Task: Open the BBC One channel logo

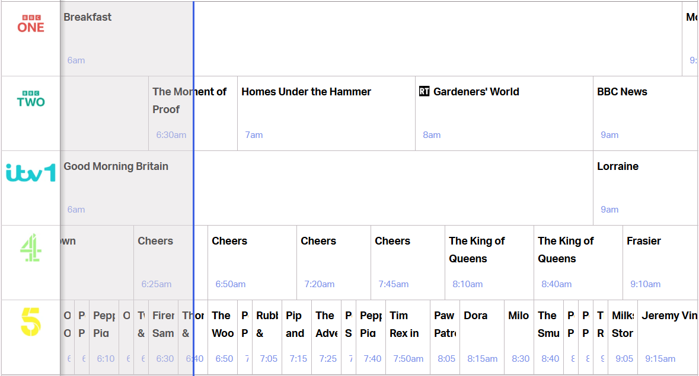Action: [31, 24]
